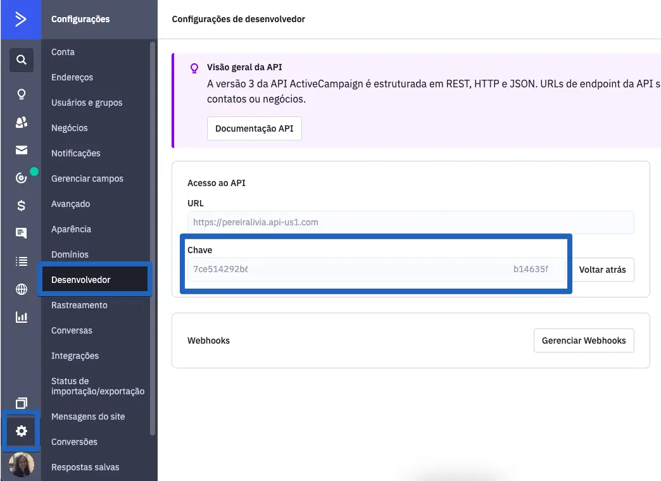Click the ActiveCampaign logo icon

(x=20, y=19)
